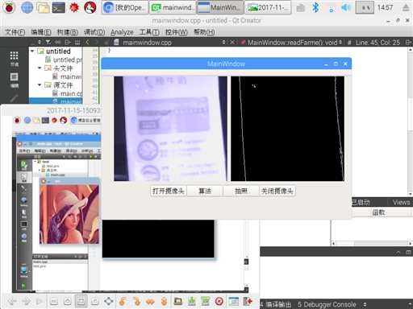Close the mainwindow.cpp editor document
Screen dimensions: 413x309
pos(232,42)
